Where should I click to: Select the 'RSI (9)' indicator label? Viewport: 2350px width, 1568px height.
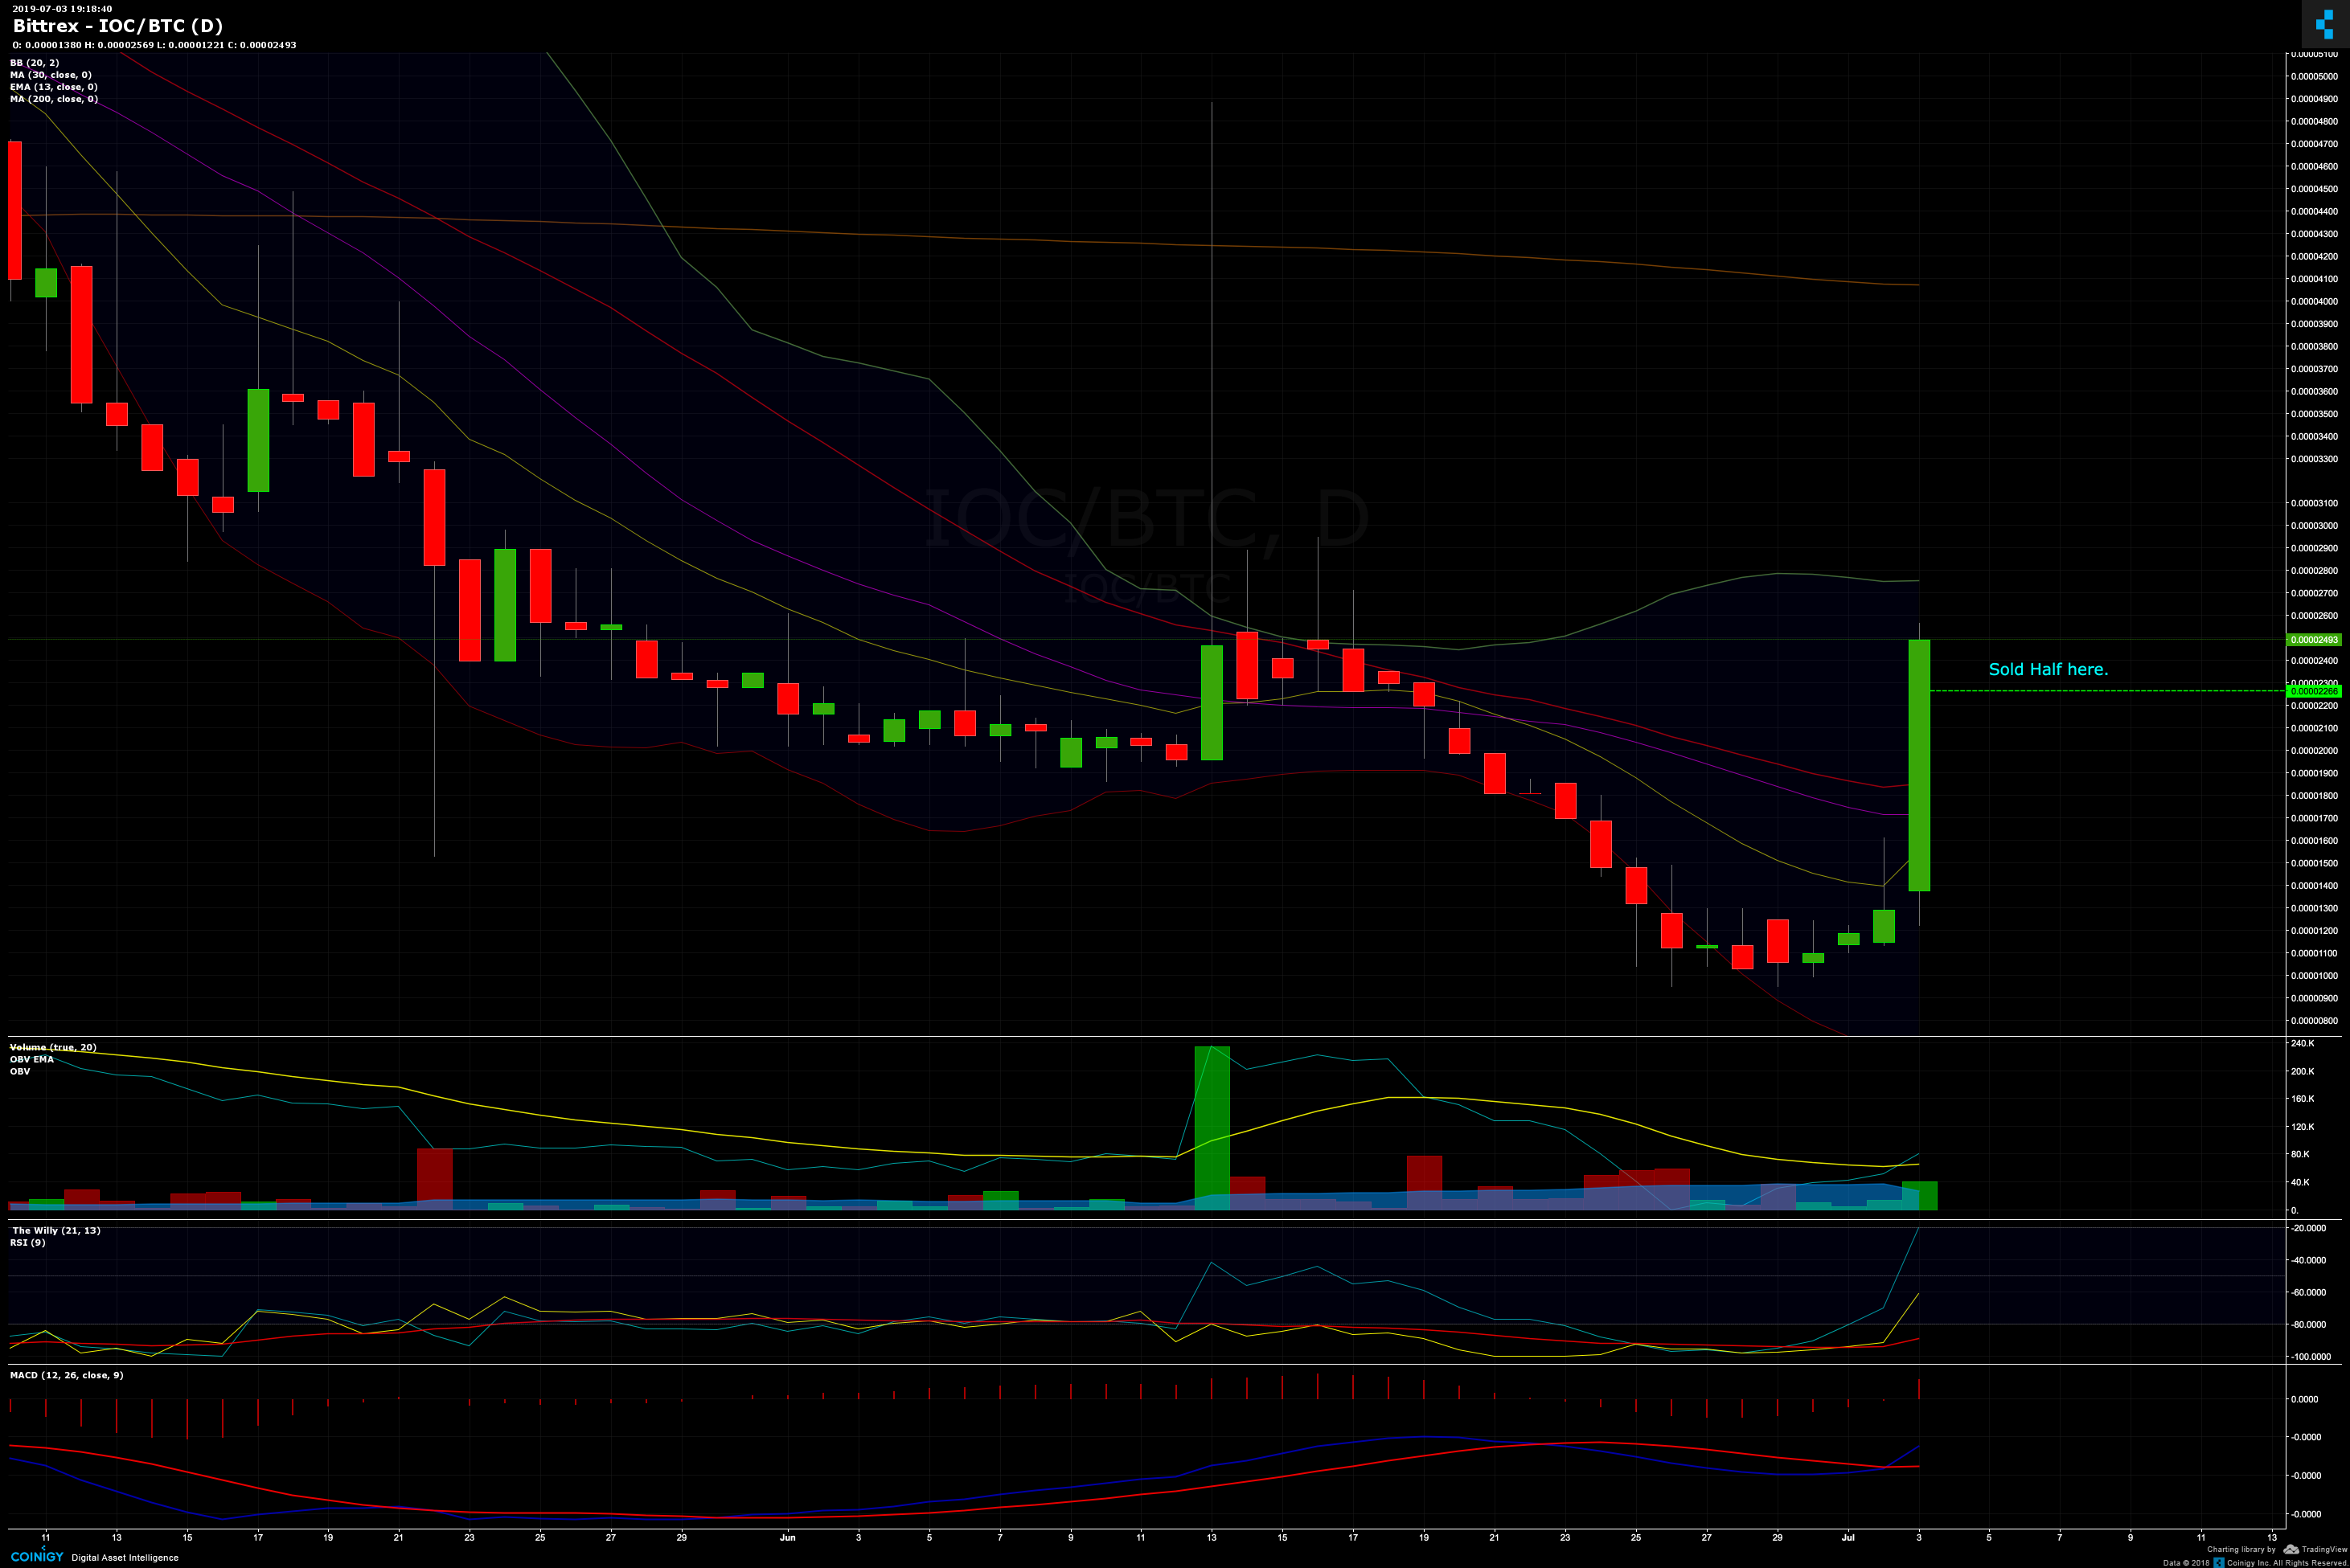(x=27, y=1242)
